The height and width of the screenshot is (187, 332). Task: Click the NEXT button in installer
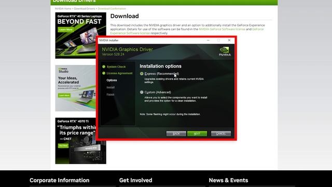click(x=197, y=133)
